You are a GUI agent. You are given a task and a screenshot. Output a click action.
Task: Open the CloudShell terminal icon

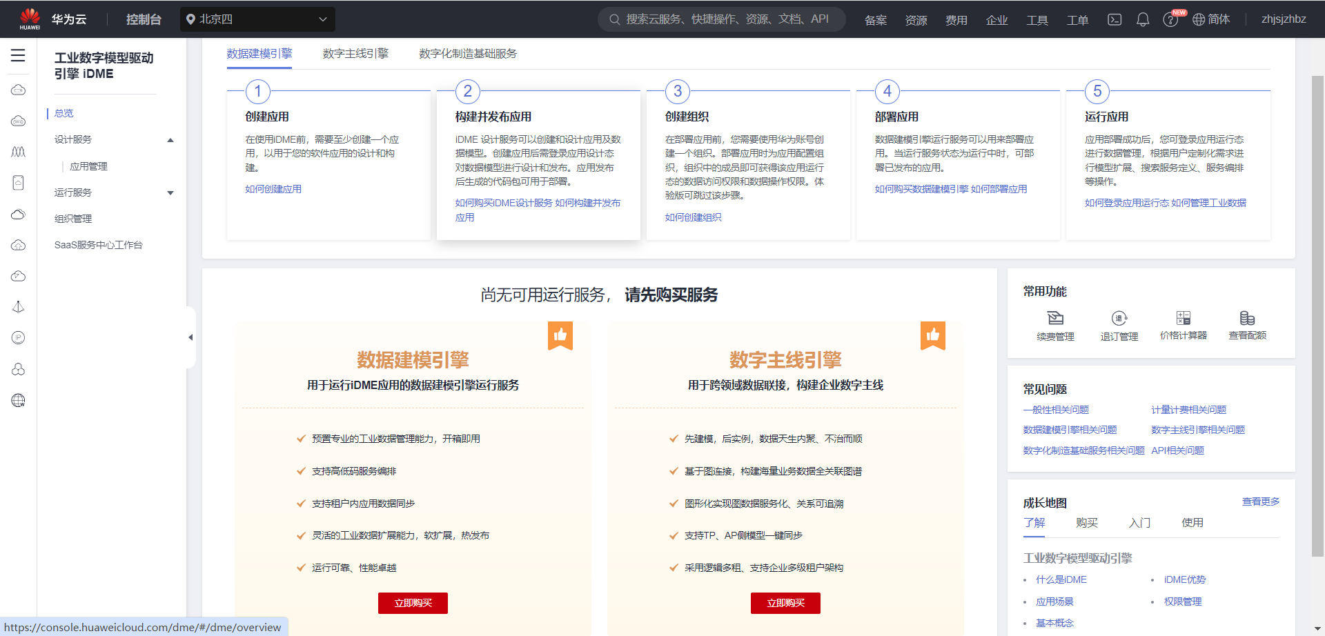click(x=1115, y=19)
